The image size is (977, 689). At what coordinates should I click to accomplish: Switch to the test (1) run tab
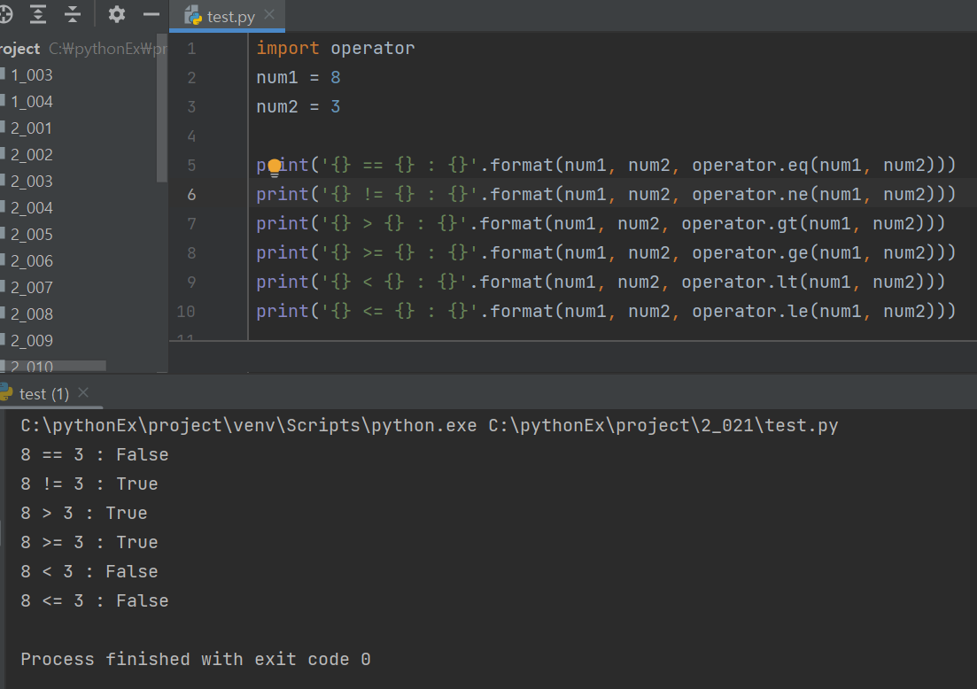click(43, 394)
